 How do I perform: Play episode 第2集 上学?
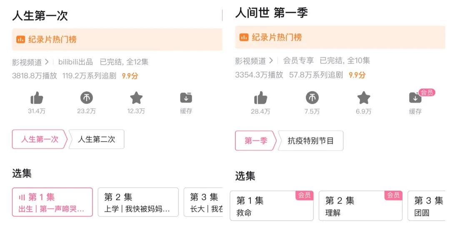pyautogui.click(x=138, y=202)
